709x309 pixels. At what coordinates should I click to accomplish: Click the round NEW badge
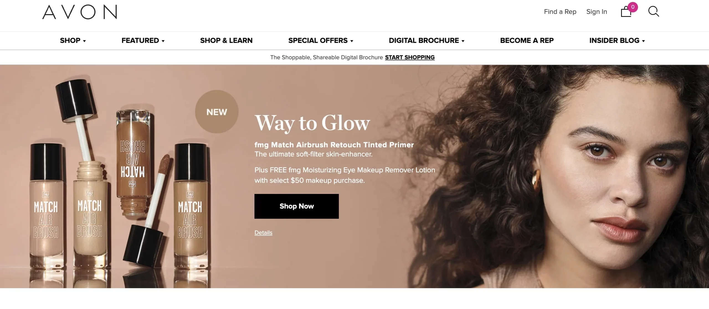tap(217, 112)
